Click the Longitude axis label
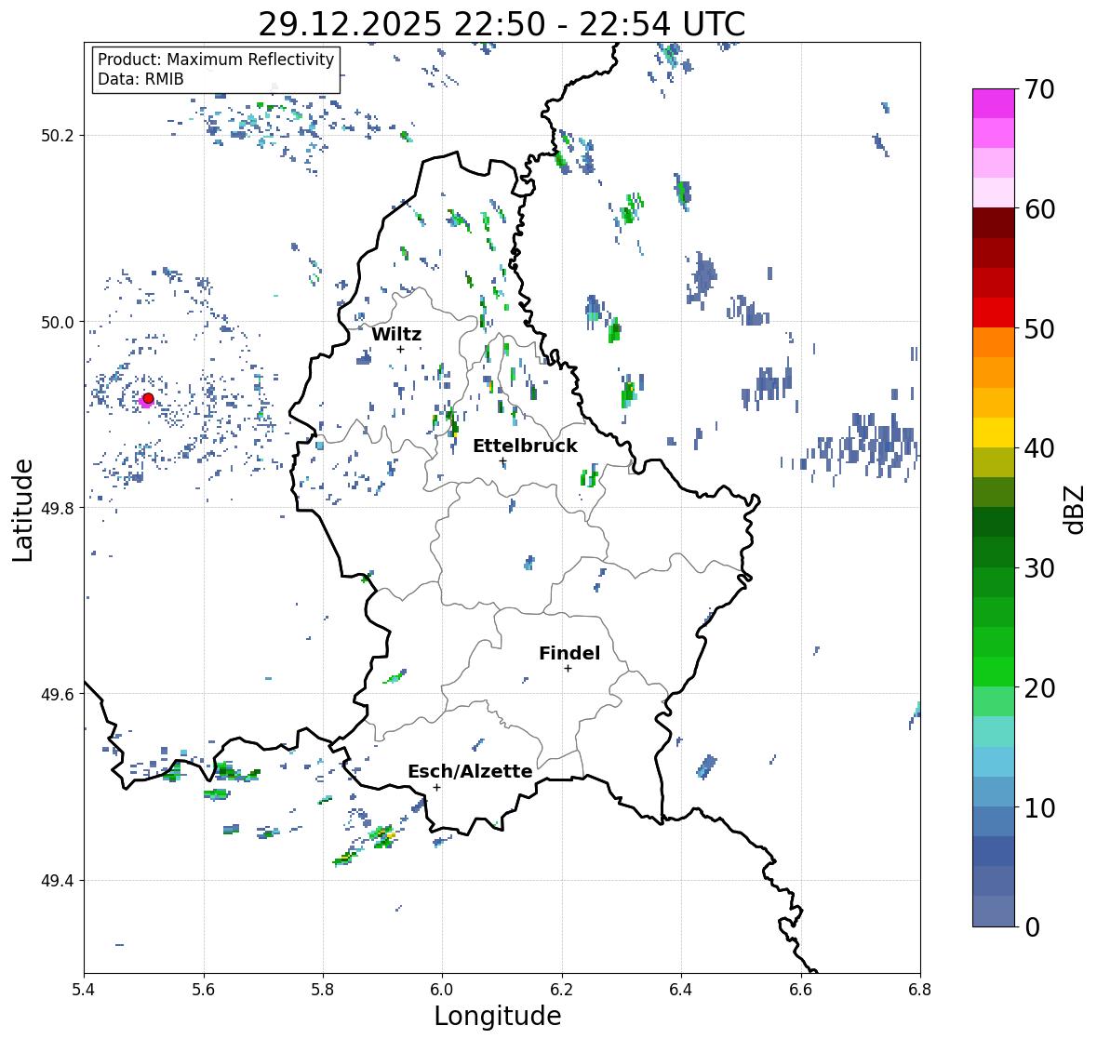1097x1039 pixels. coord(498,1016)
